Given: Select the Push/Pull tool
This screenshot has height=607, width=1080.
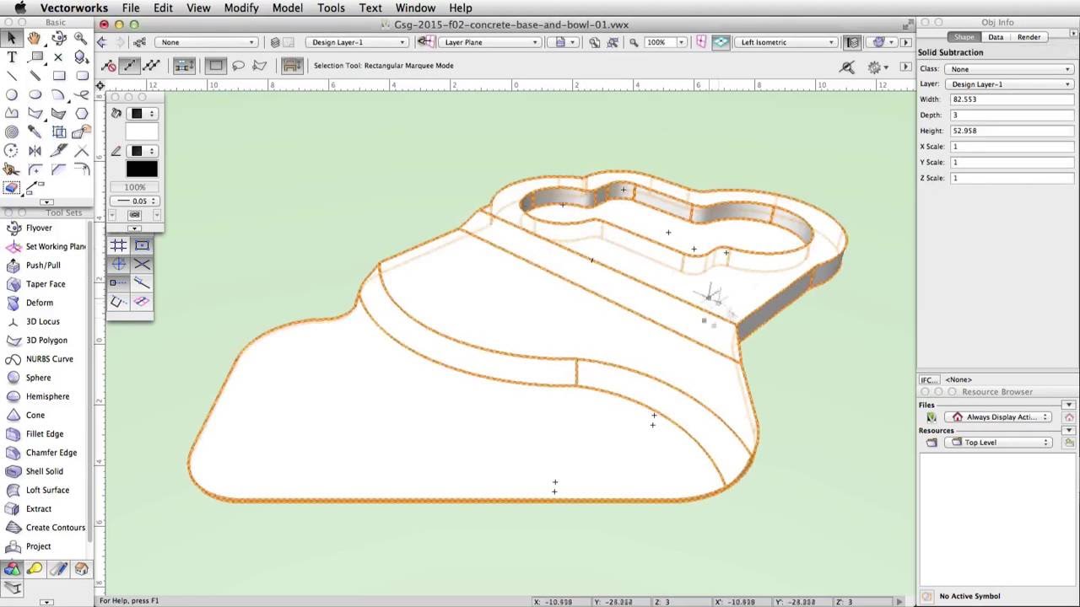Looking at the screenshot, I should pyautogui.click(x=45, y=265).
